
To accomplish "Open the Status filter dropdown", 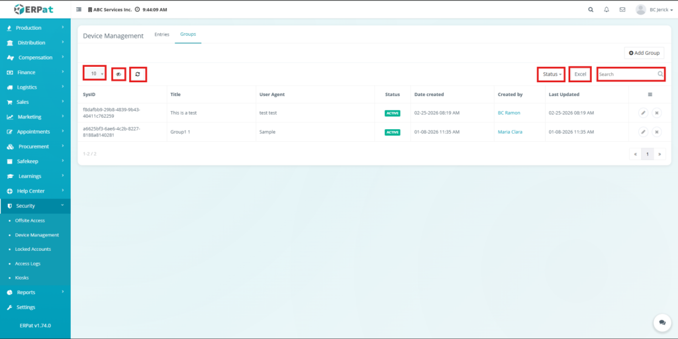I will (552, 74).
